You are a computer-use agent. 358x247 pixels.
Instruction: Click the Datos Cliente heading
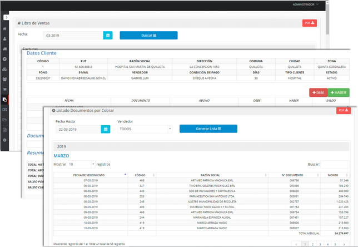(42, 53)
